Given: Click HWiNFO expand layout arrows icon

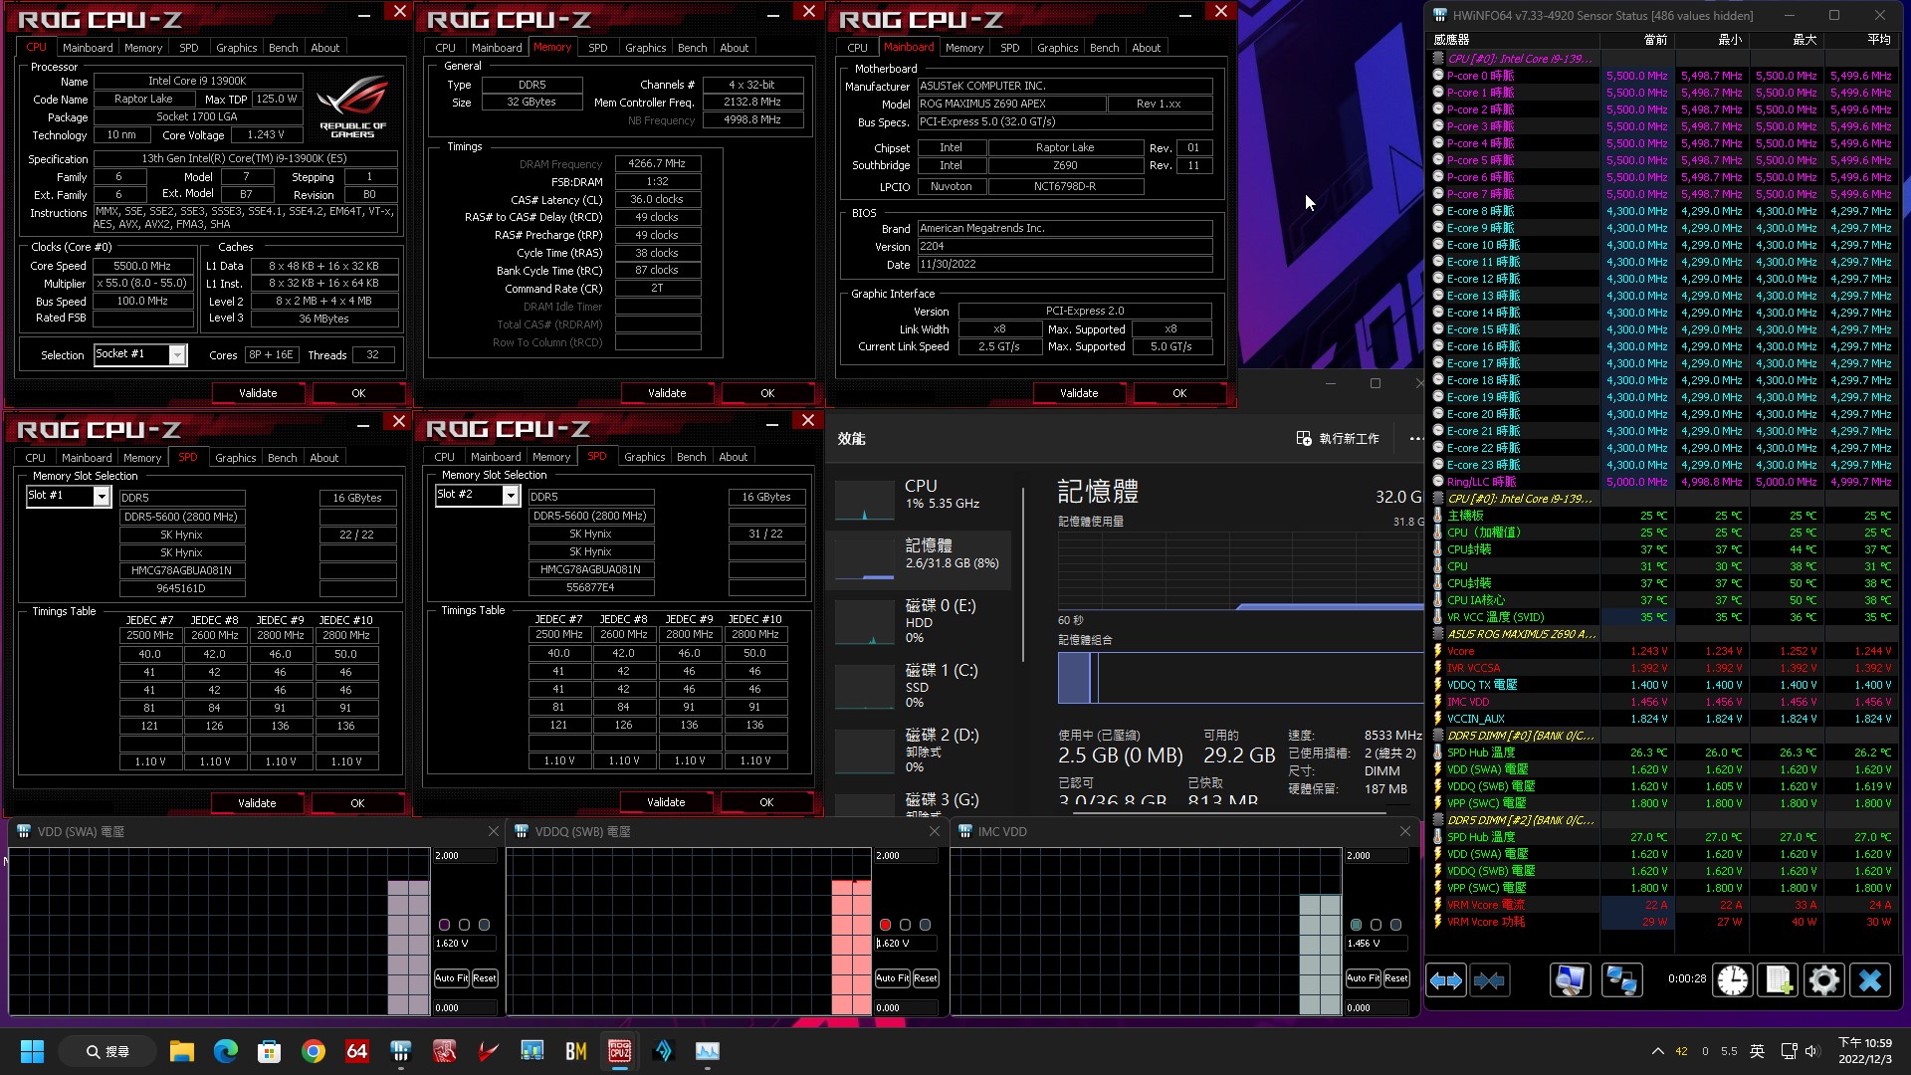Looking at the screenshot, I should coord(1446,981).
